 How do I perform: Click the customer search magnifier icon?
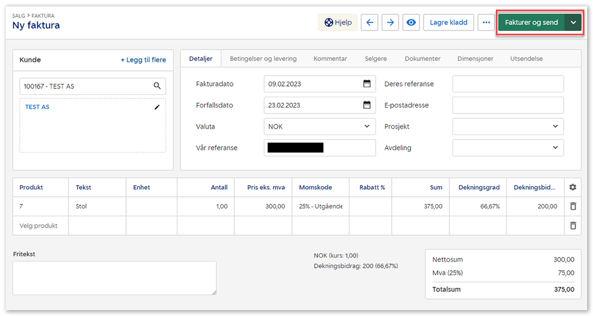pos(157,86)
